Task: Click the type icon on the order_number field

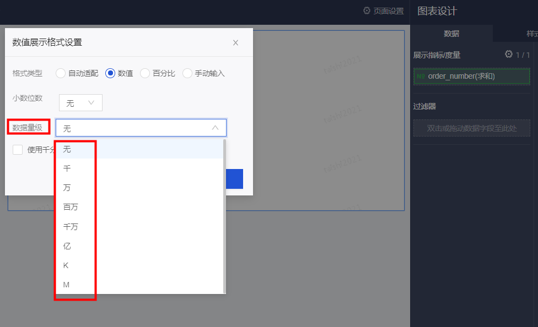Action: [421, 77]
